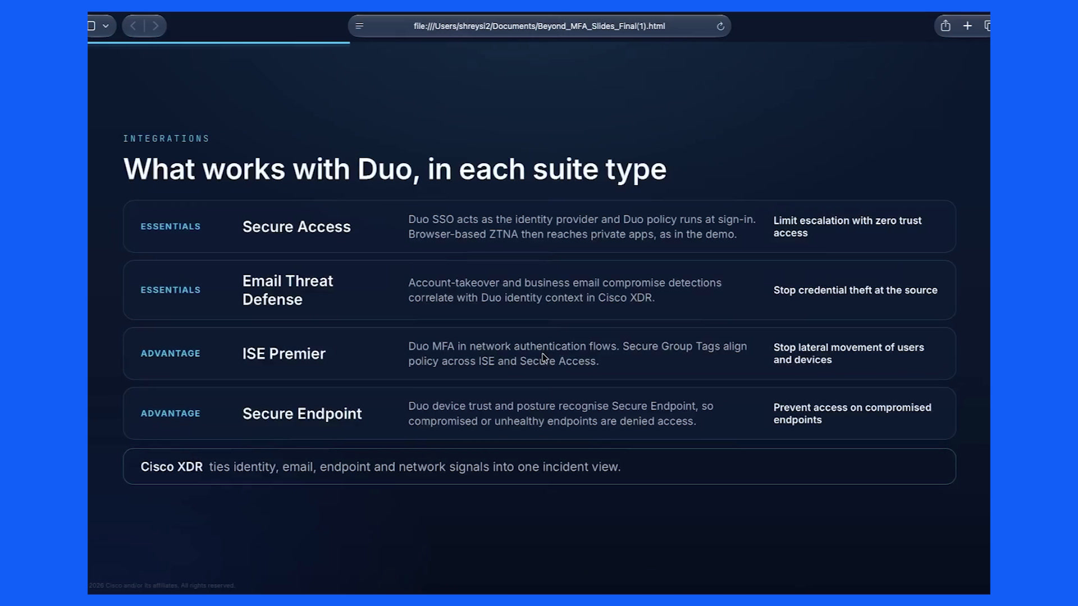
Task: Toggle the sidebar icon at top left
Action: click(x=92, y=26)
